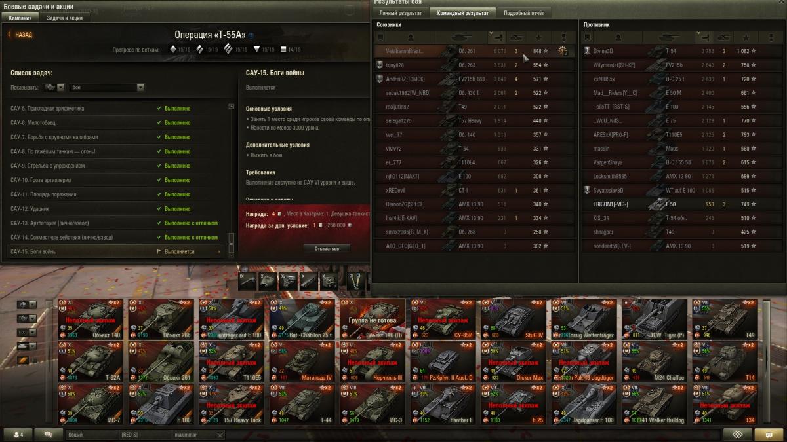The width and height of the screenshot is (787, 442).
Task: Open the vehicle class filter dropdown in carousel
Action: [x=27, y=318]
